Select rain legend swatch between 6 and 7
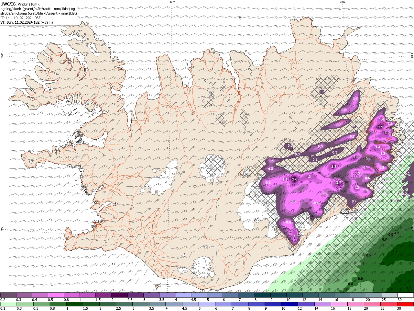The image size is (414, 311). 223,304
